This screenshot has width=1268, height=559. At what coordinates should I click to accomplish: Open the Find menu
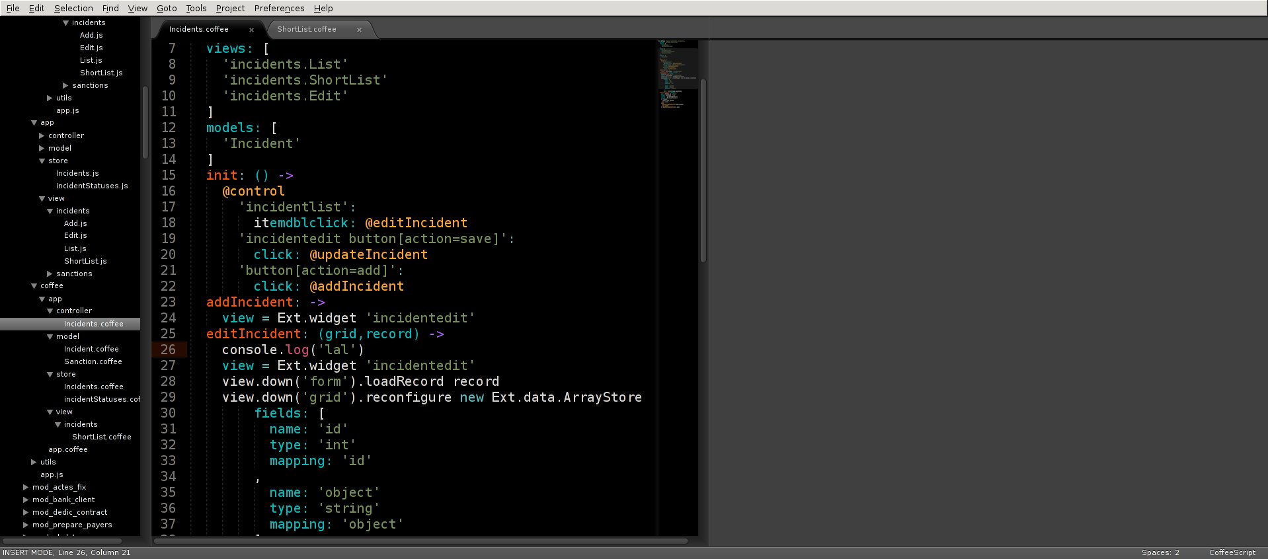pos(110,8)
